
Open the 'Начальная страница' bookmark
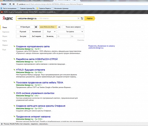[x=60, y=8]
